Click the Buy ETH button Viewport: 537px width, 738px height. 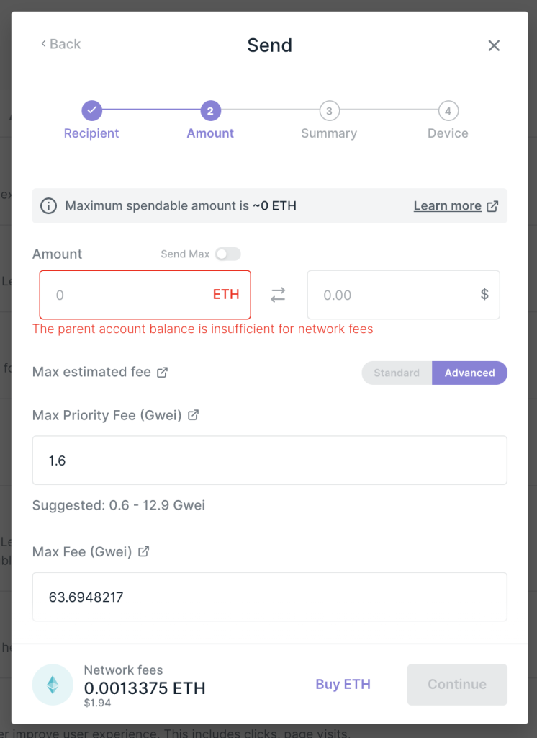(343, 685)
